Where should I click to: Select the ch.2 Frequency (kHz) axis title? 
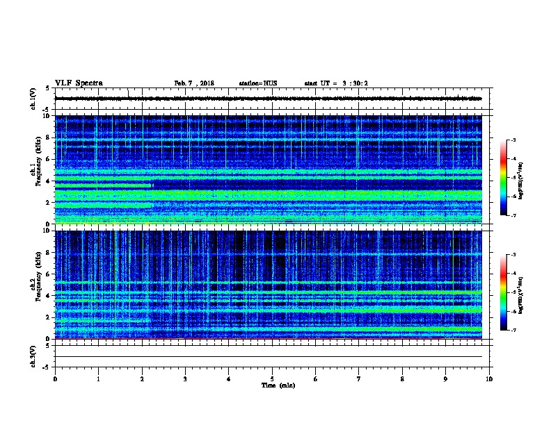pyautogui.click(x=36, y=276)
